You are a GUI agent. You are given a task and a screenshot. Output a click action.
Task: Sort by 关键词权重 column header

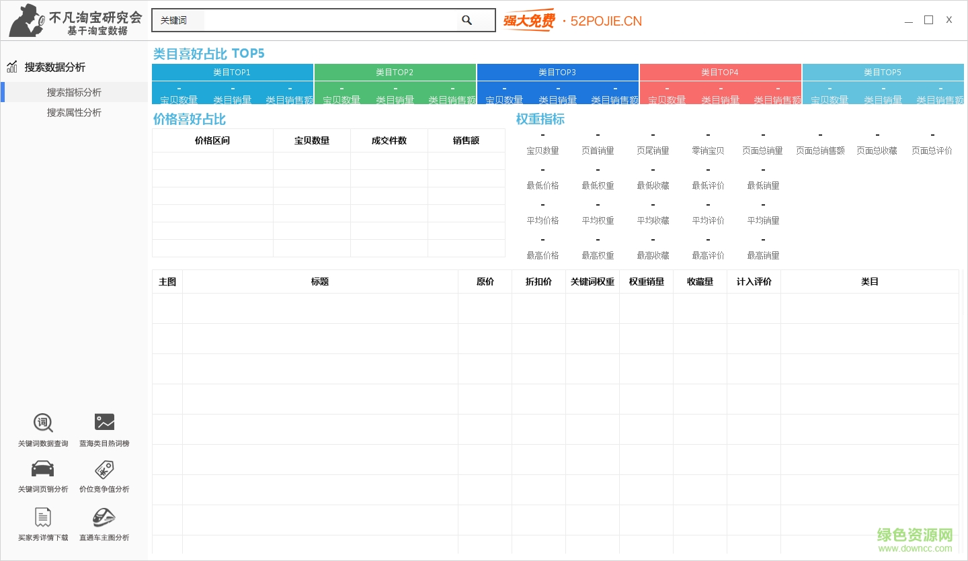[x=592, y=282]
